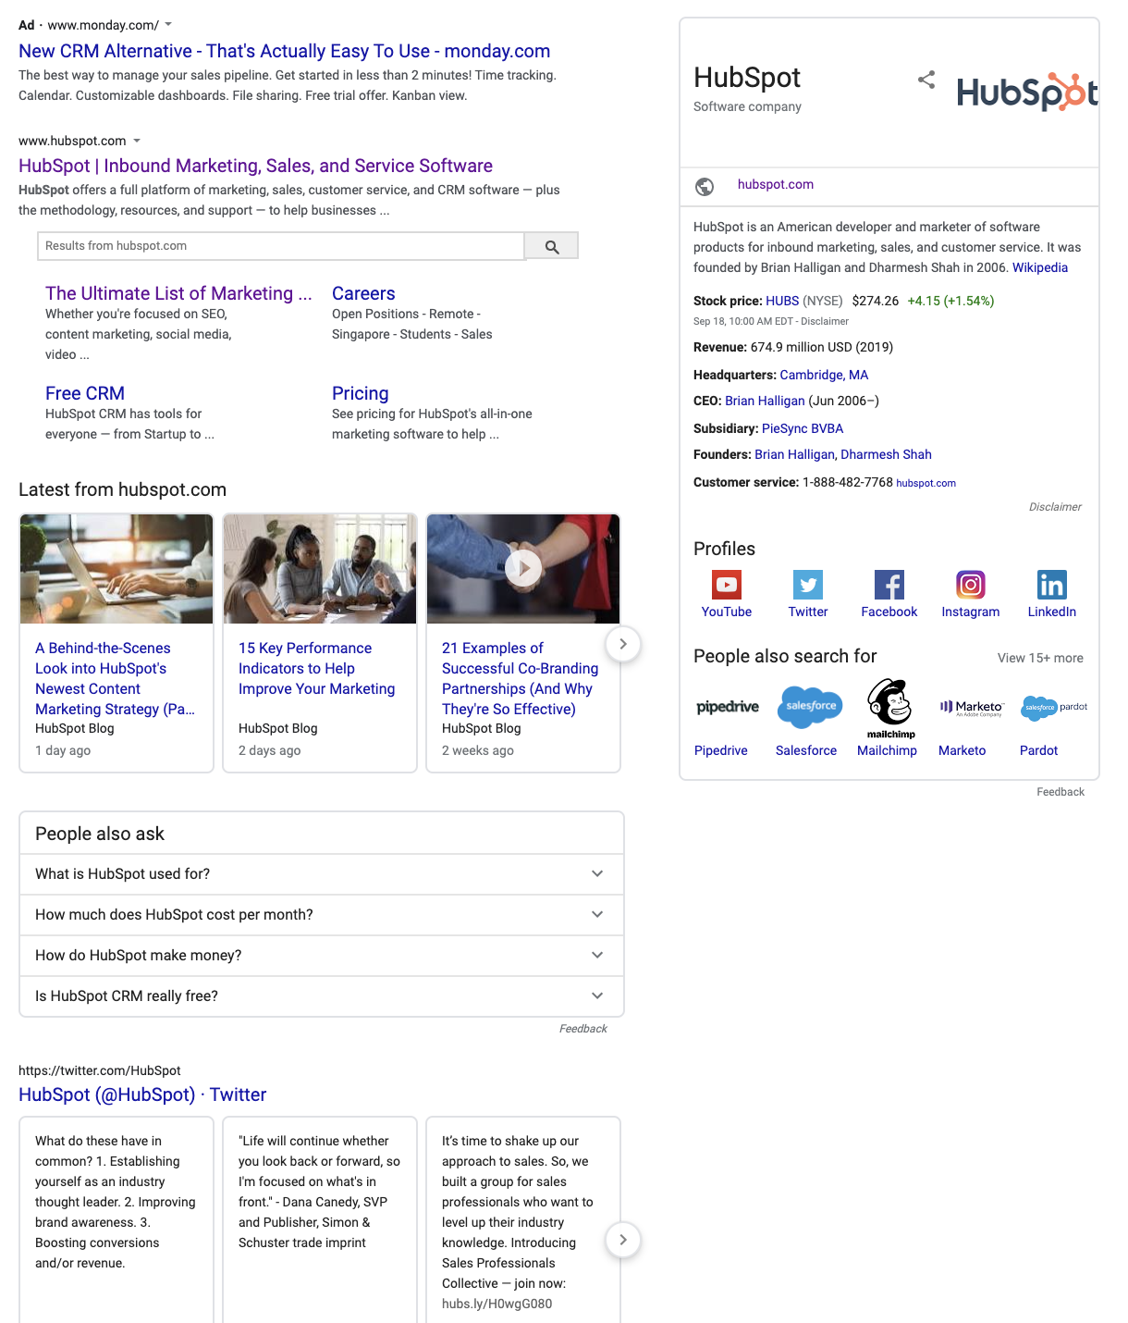Open the Behind-the-Scenes content strategy thumbnail

116,569
